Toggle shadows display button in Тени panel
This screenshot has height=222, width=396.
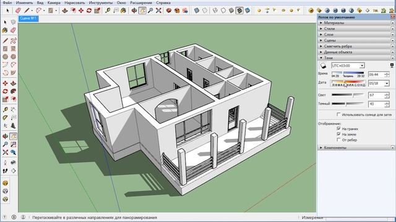coord(324,66)
